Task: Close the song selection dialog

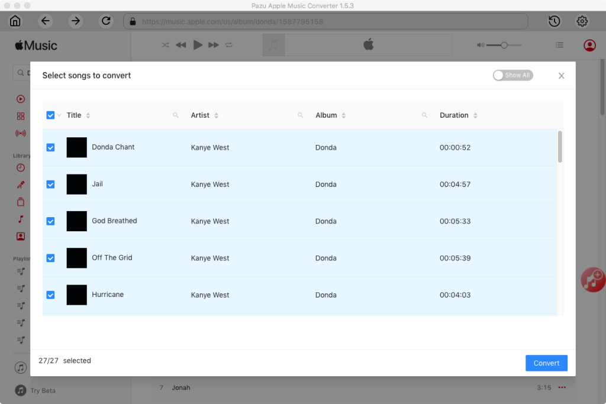Action: click(561, 76)
